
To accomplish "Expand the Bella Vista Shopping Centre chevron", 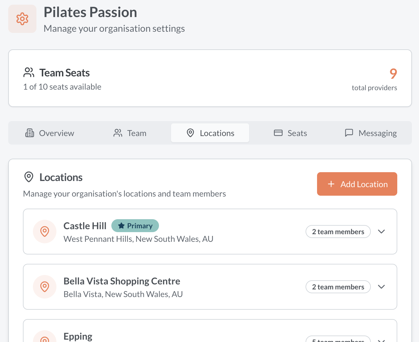I will click(x=381, y=287).
